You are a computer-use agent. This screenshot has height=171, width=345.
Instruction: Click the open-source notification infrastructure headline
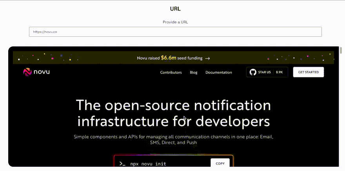(173, 113)
